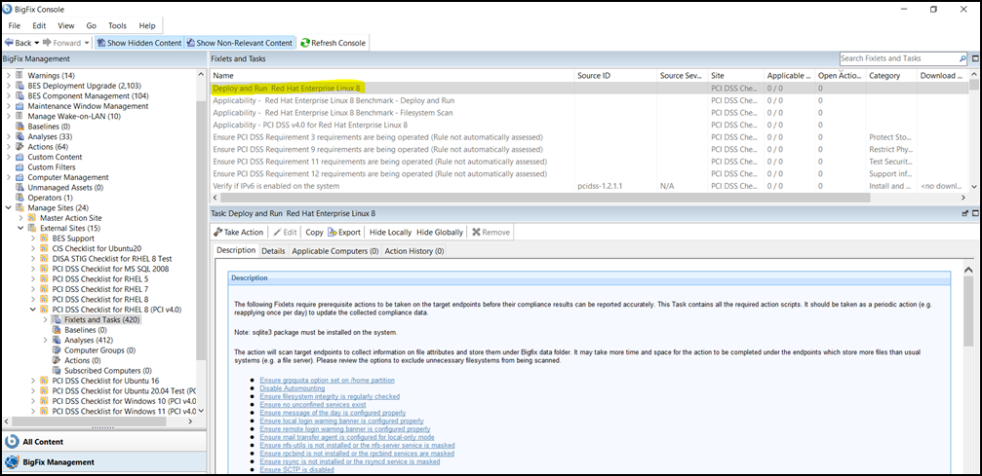Toggle Show Hidden Content

[x=139, y=43]
